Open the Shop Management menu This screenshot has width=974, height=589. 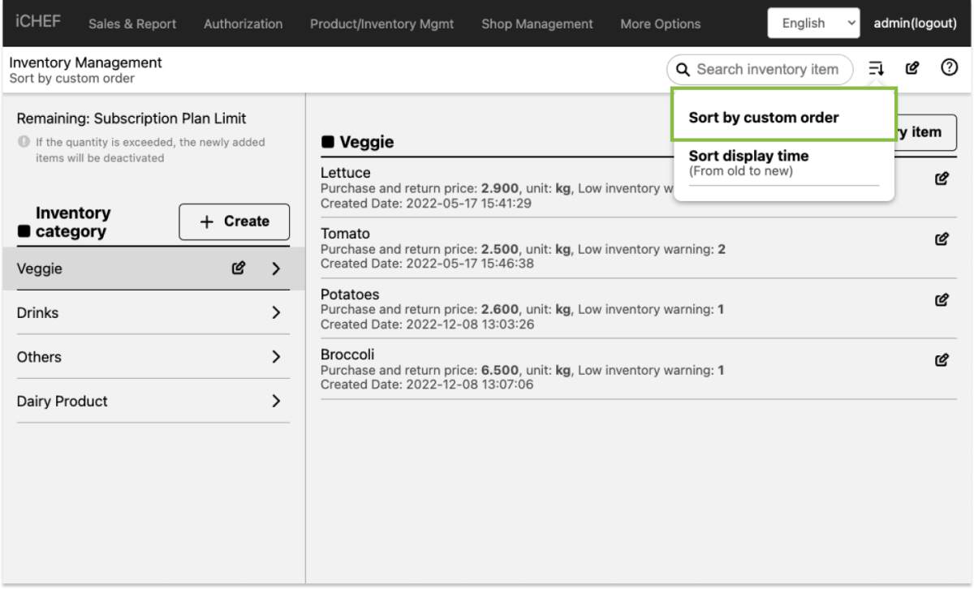[537, 24]
